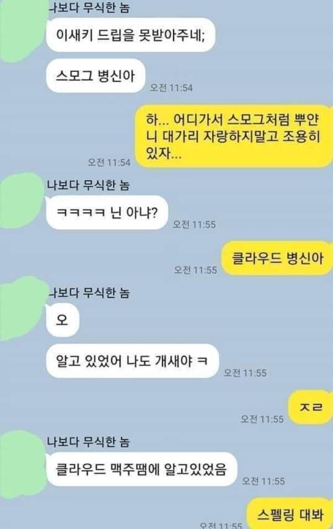Tap the 'ㅋㅋㅋㅋ 닌 아냐?' message bubble
Screen dimensions: 333x529
[107, 212]
